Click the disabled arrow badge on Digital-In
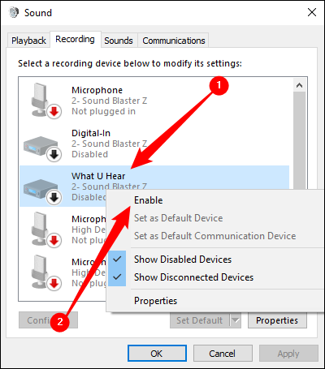 tap(54, 154)
